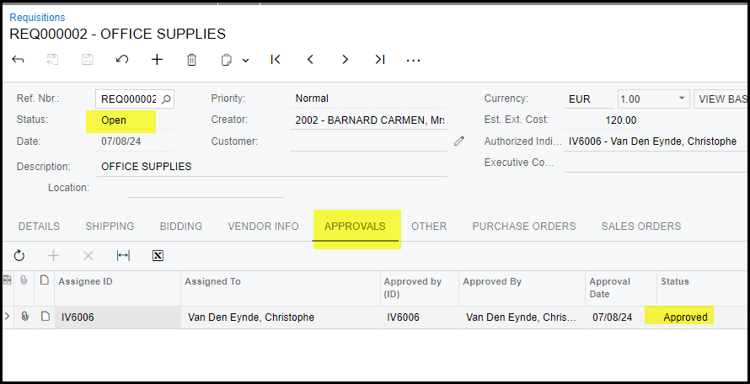750x384 pixels.
Task: Jump to last record icon
Action: (380, 60)
